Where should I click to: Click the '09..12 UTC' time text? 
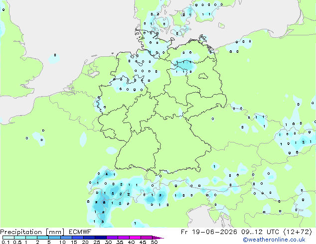[260, 232]
